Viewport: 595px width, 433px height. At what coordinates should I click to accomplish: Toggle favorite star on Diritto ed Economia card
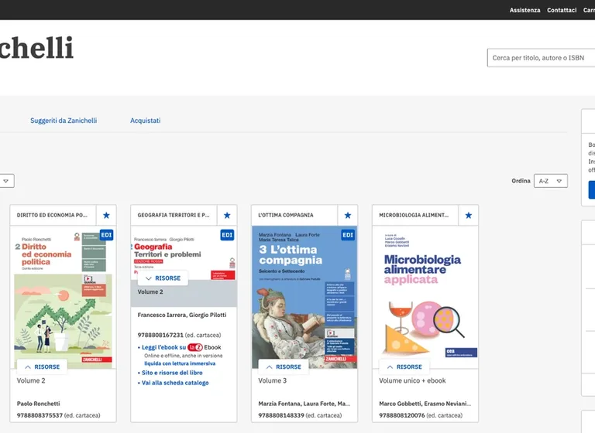click(106, 215)
